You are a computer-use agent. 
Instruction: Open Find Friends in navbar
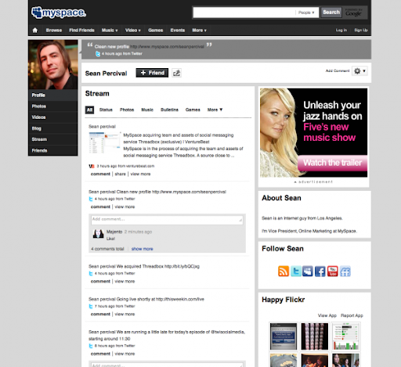[x=81, y=31]
